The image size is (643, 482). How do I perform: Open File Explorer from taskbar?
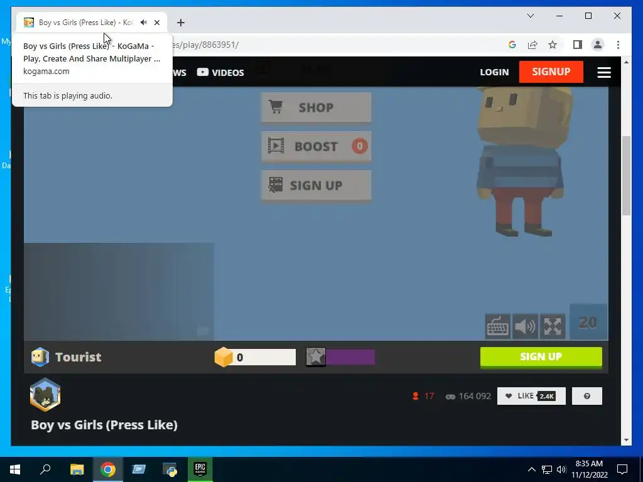(77, 469)
